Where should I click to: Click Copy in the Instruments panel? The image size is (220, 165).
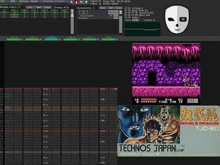point(119,8)
